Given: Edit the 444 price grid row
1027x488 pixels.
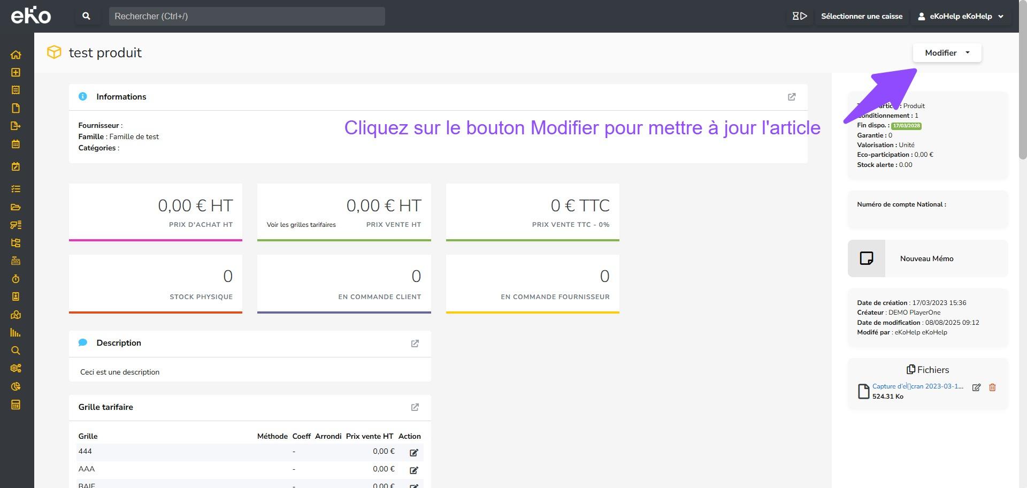Looking at the screenshot, I should pos(413,453).
